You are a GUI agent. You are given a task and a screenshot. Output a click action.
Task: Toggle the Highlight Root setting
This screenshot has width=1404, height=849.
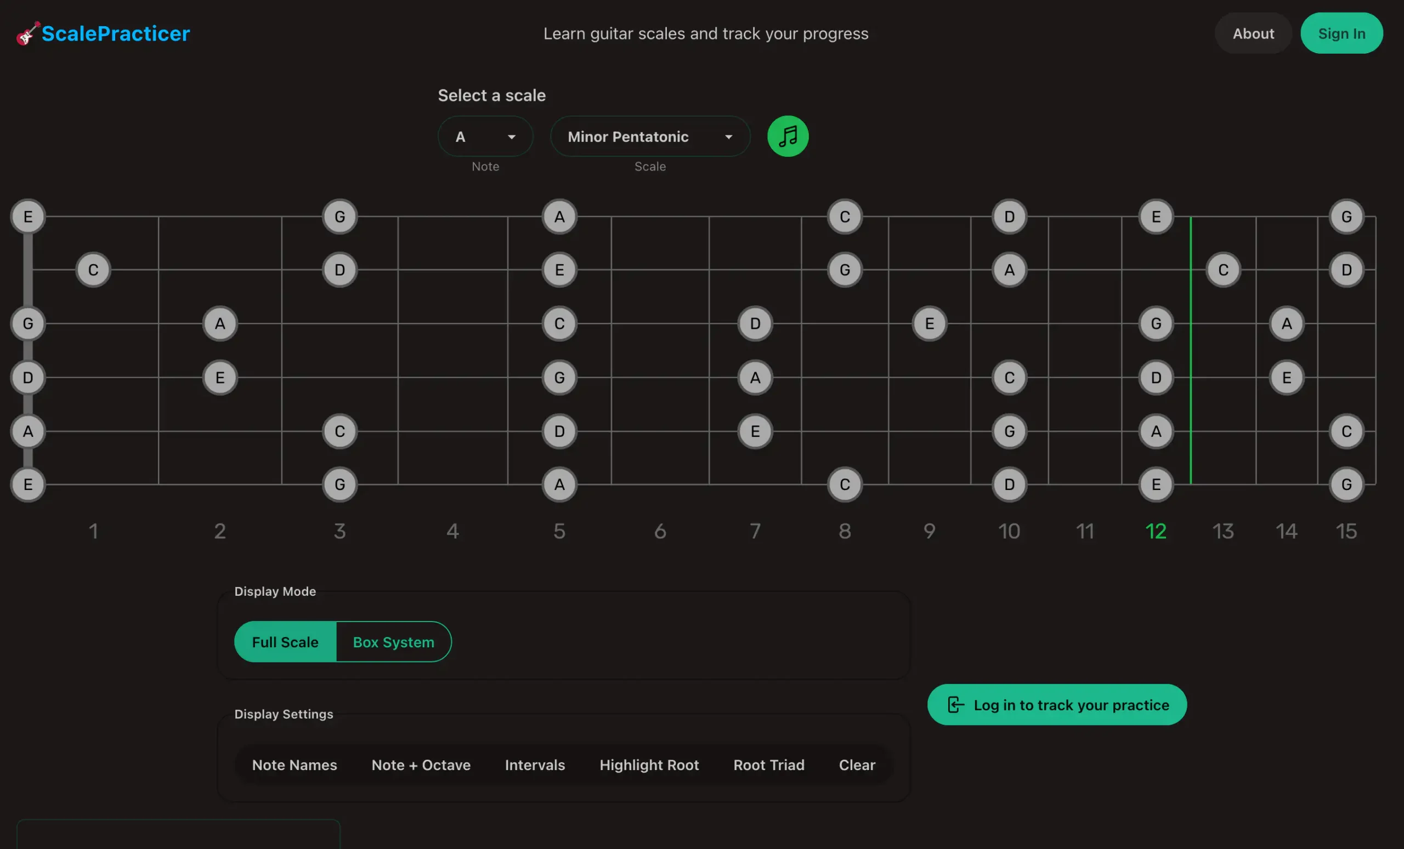point(649,765)
